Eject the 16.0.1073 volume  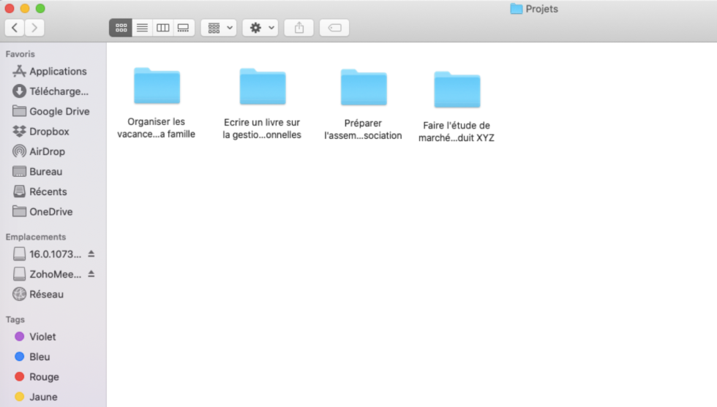(91, 254)
